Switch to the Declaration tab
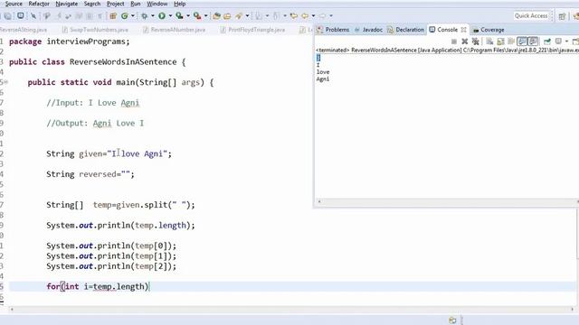Screen dimensions: 579x325 (405, 30)
